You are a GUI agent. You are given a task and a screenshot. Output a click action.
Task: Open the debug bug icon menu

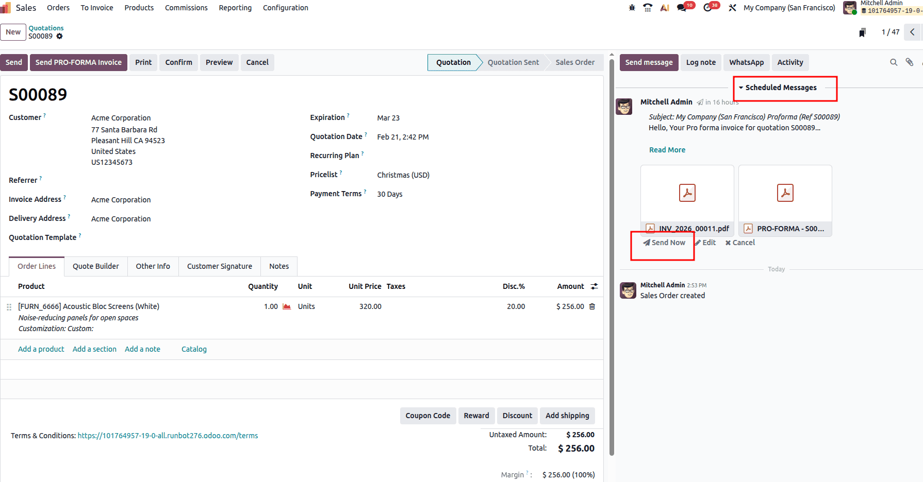(632, 8)
